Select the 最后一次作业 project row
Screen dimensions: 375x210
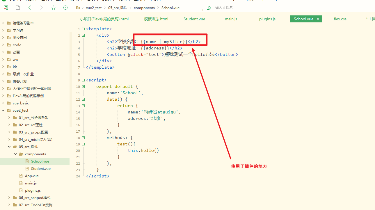click(x=35, y=74)
